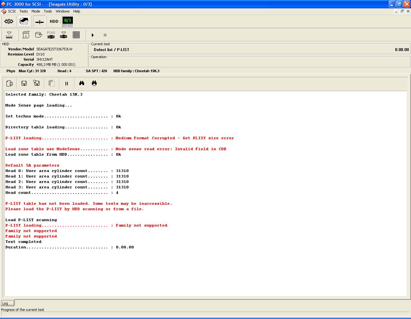The image size is (411, 319).
Task: Click 'Directory table loading' log line
Action: (63, 127)
